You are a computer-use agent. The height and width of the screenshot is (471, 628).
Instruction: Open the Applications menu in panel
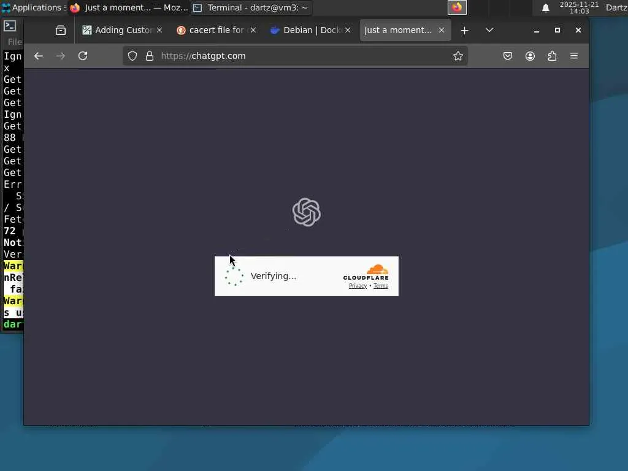pyautogui.click(x=34, y=7)
